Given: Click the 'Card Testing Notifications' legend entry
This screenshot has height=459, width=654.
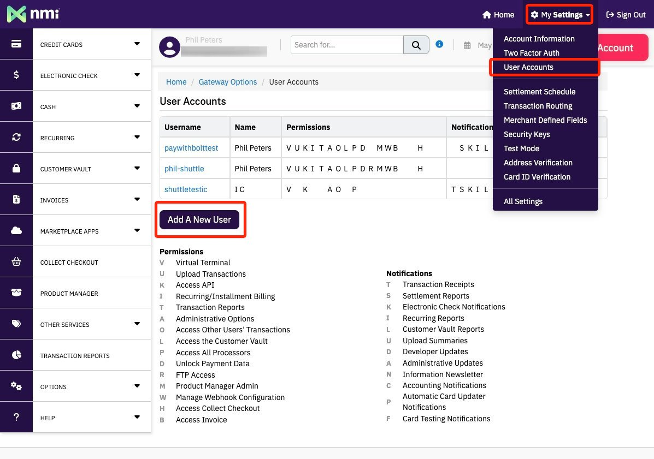Looking at the screenshot, I should [x=446, y=419].
